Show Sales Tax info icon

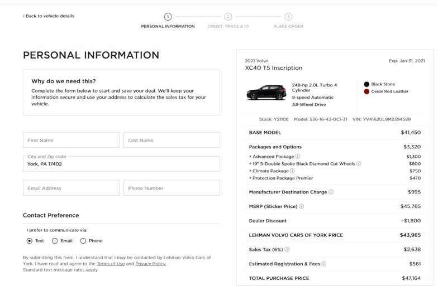pos(287,250)
